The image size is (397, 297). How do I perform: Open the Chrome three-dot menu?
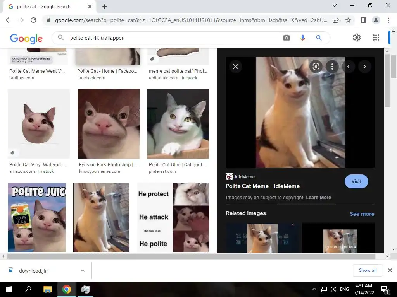388,20
